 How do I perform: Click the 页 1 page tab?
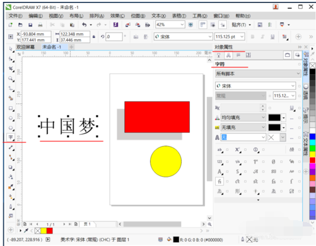87,224
